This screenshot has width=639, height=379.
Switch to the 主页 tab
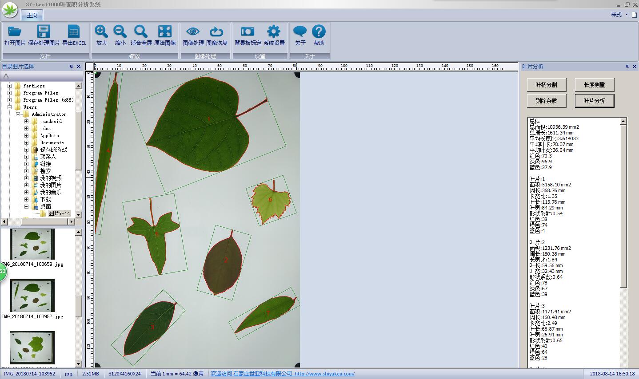tap(32, 15)
